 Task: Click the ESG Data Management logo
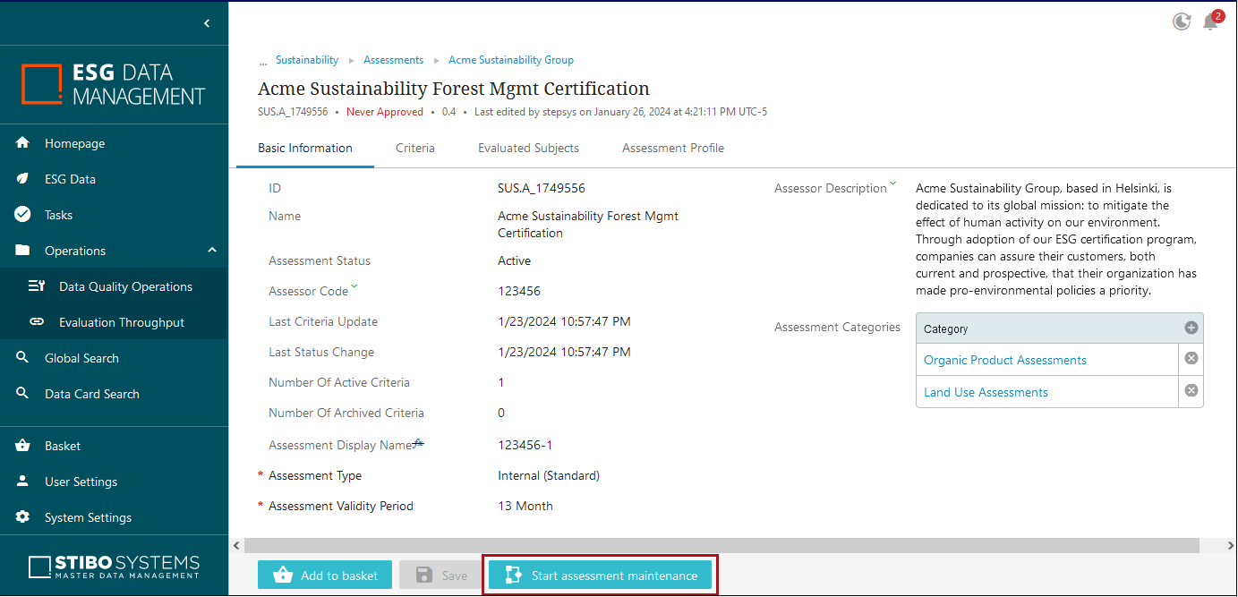tap(114, 84)
